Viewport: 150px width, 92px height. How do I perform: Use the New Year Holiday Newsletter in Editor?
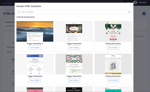113,80
